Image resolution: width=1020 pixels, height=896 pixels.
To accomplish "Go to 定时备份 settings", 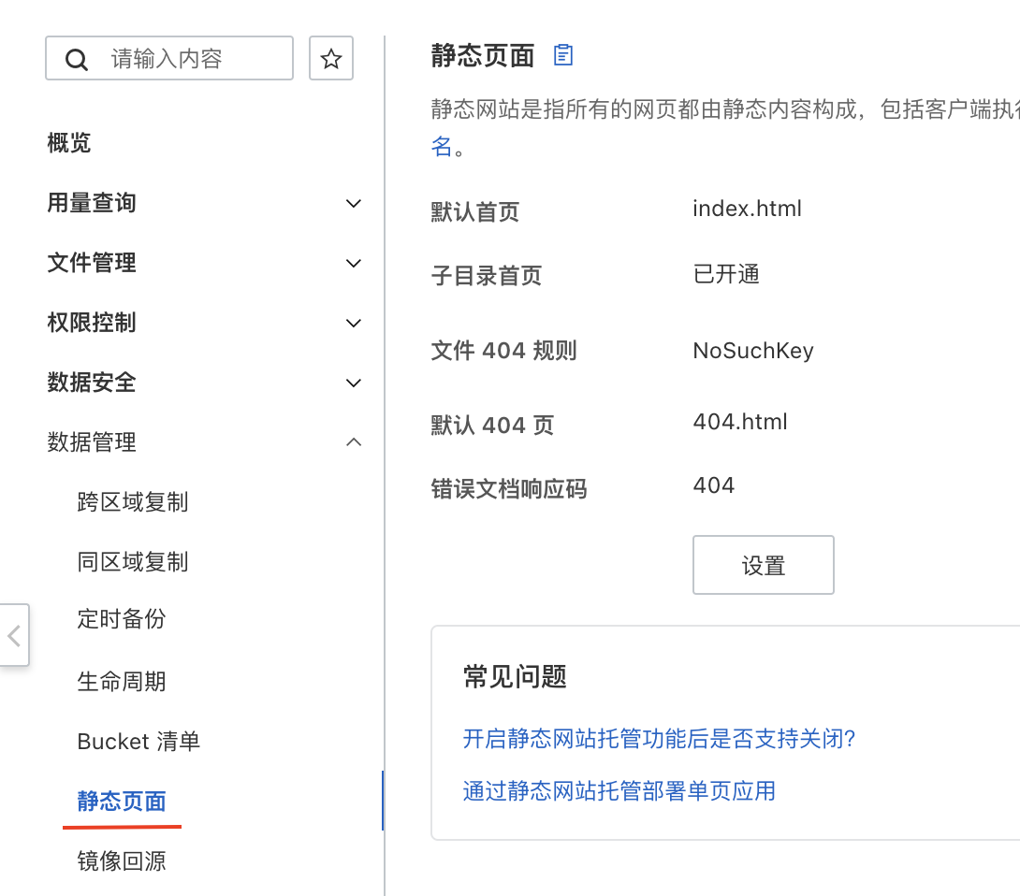I will (x=122, y=619).
